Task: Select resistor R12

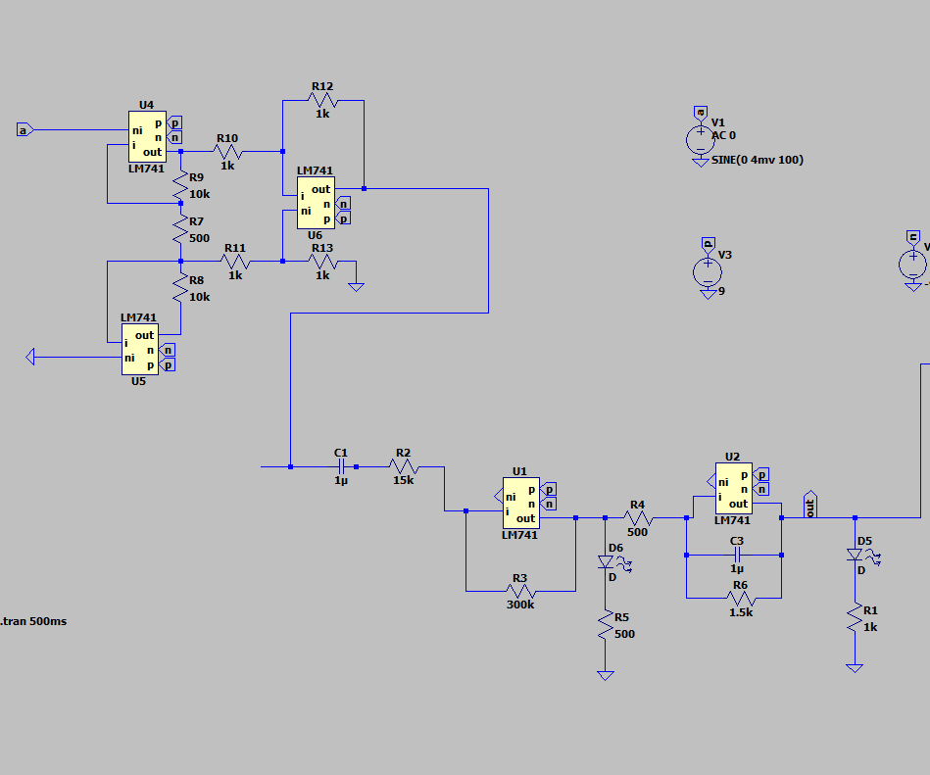Action: point(323,98)
